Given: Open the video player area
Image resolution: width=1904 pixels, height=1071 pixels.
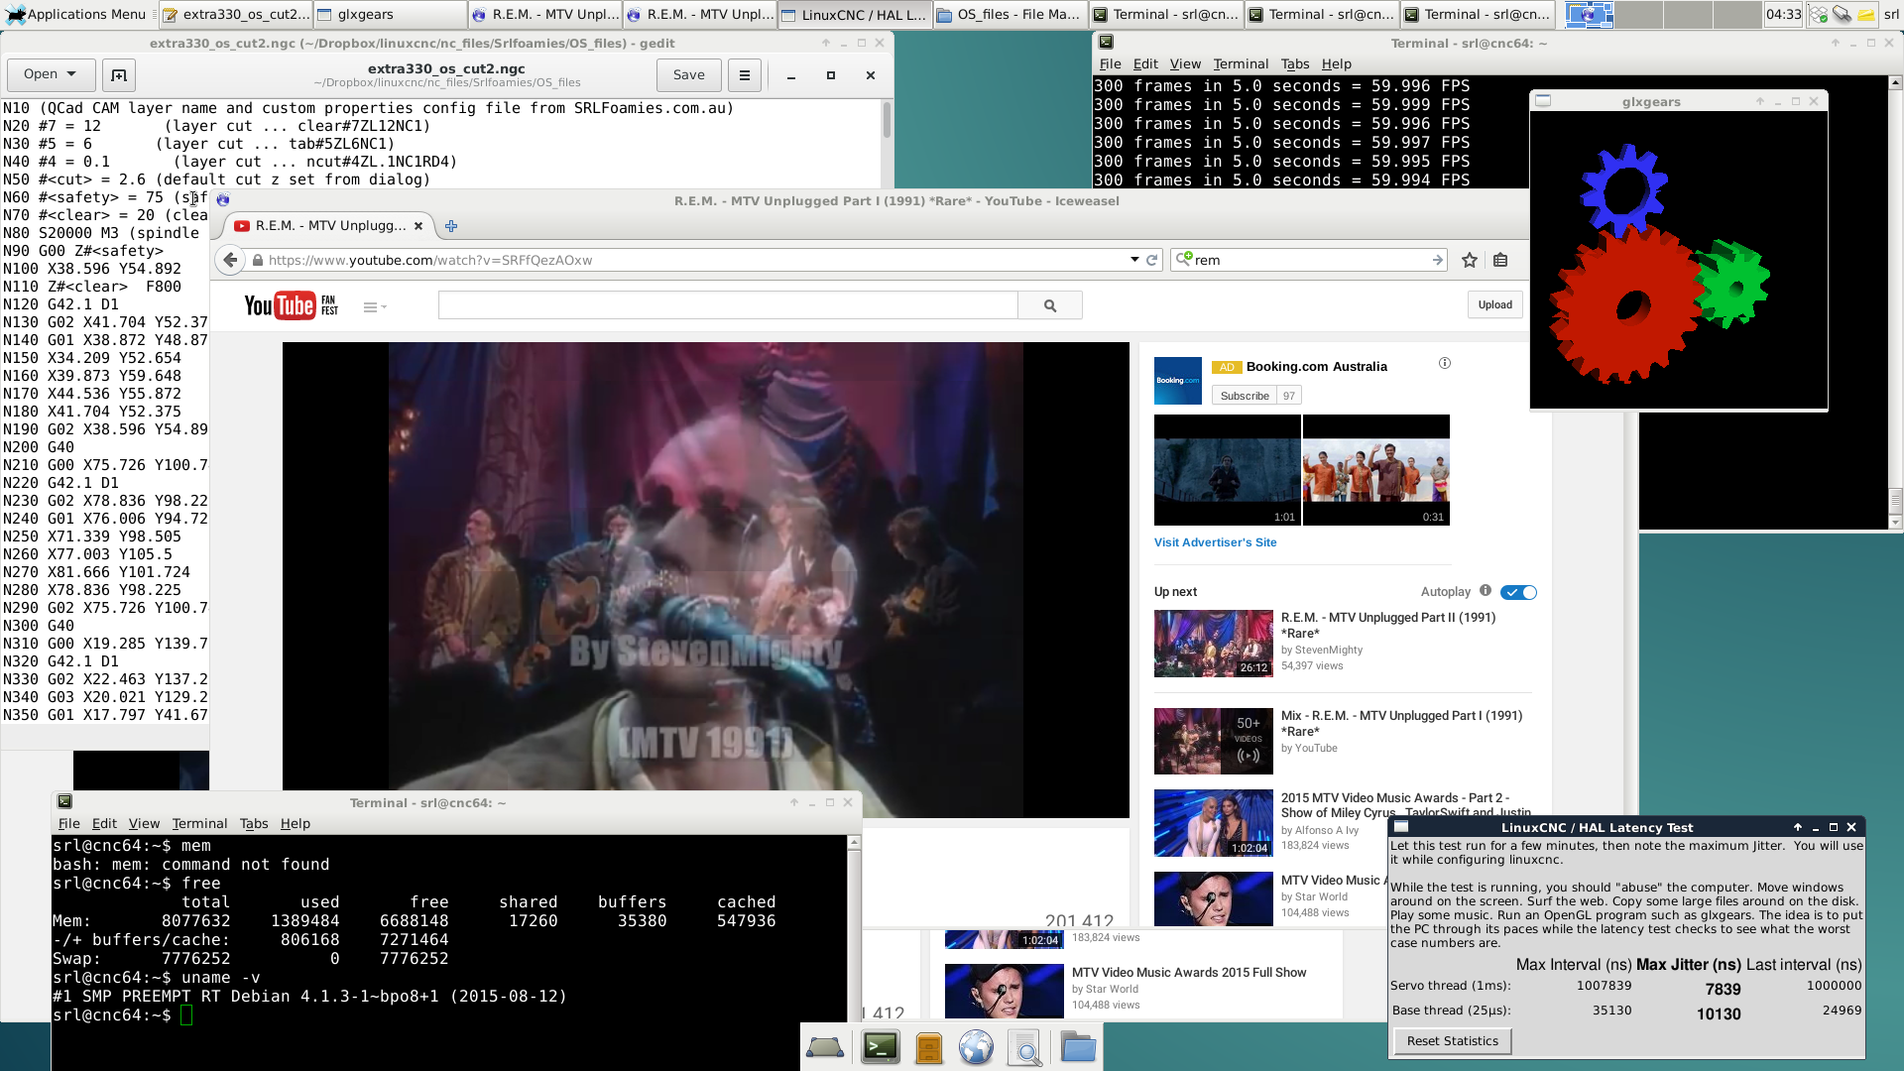Looking at the screenshot, I should (705, 579).
